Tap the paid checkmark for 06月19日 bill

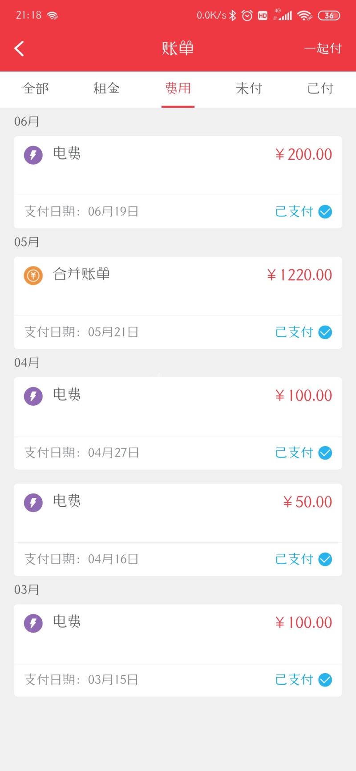coord(325,212)
